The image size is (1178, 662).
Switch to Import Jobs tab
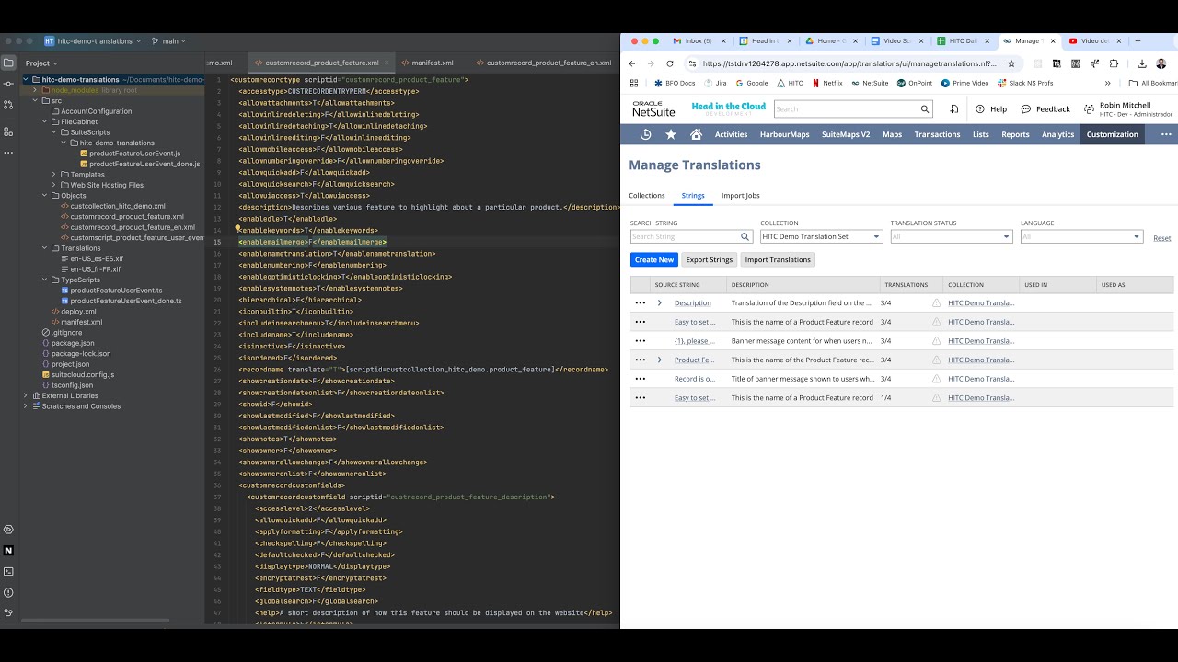740,195
